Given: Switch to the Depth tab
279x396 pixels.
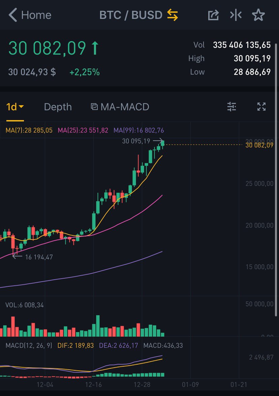Looking at the screenshot, I should pos(58,107).
